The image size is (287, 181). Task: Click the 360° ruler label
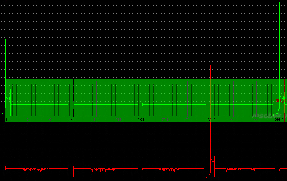(x=279, y=120)
